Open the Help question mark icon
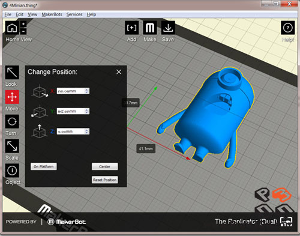300x236 pixels. (x=288, y=28)
